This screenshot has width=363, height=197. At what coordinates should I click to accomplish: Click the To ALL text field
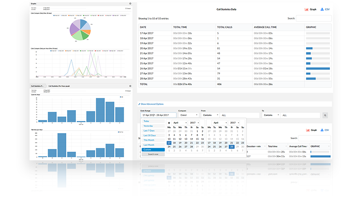point(300,115)
